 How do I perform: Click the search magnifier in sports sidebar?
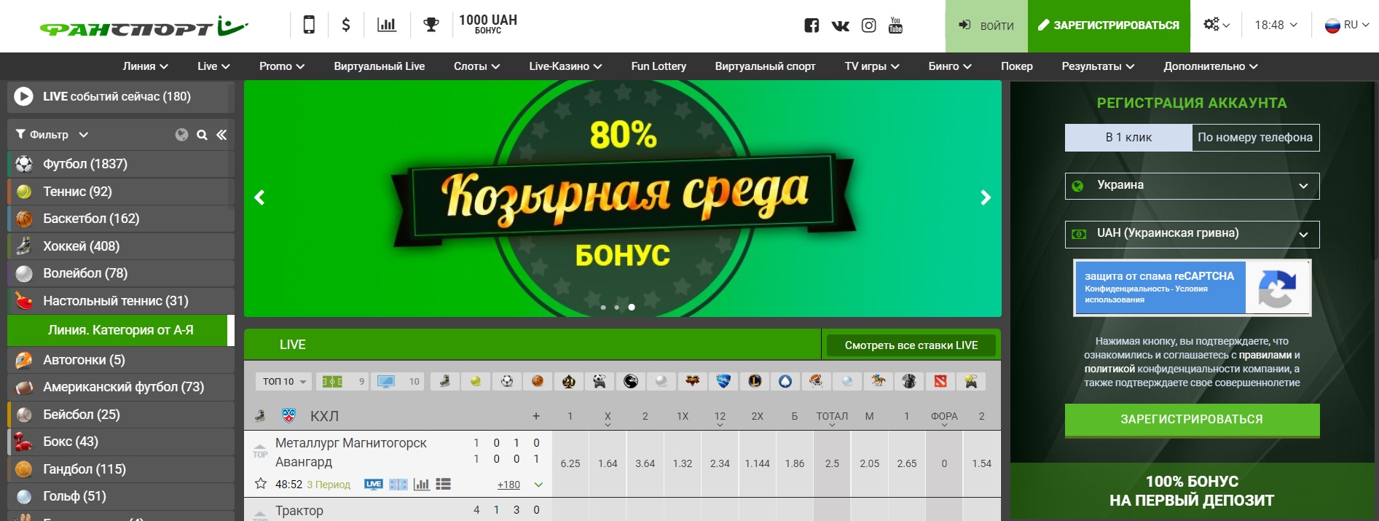[x=202, y=135]
